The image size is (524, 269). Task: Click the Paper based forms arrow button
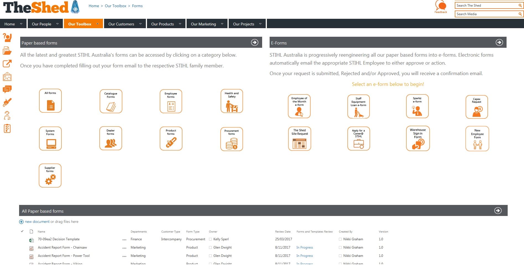255,42
